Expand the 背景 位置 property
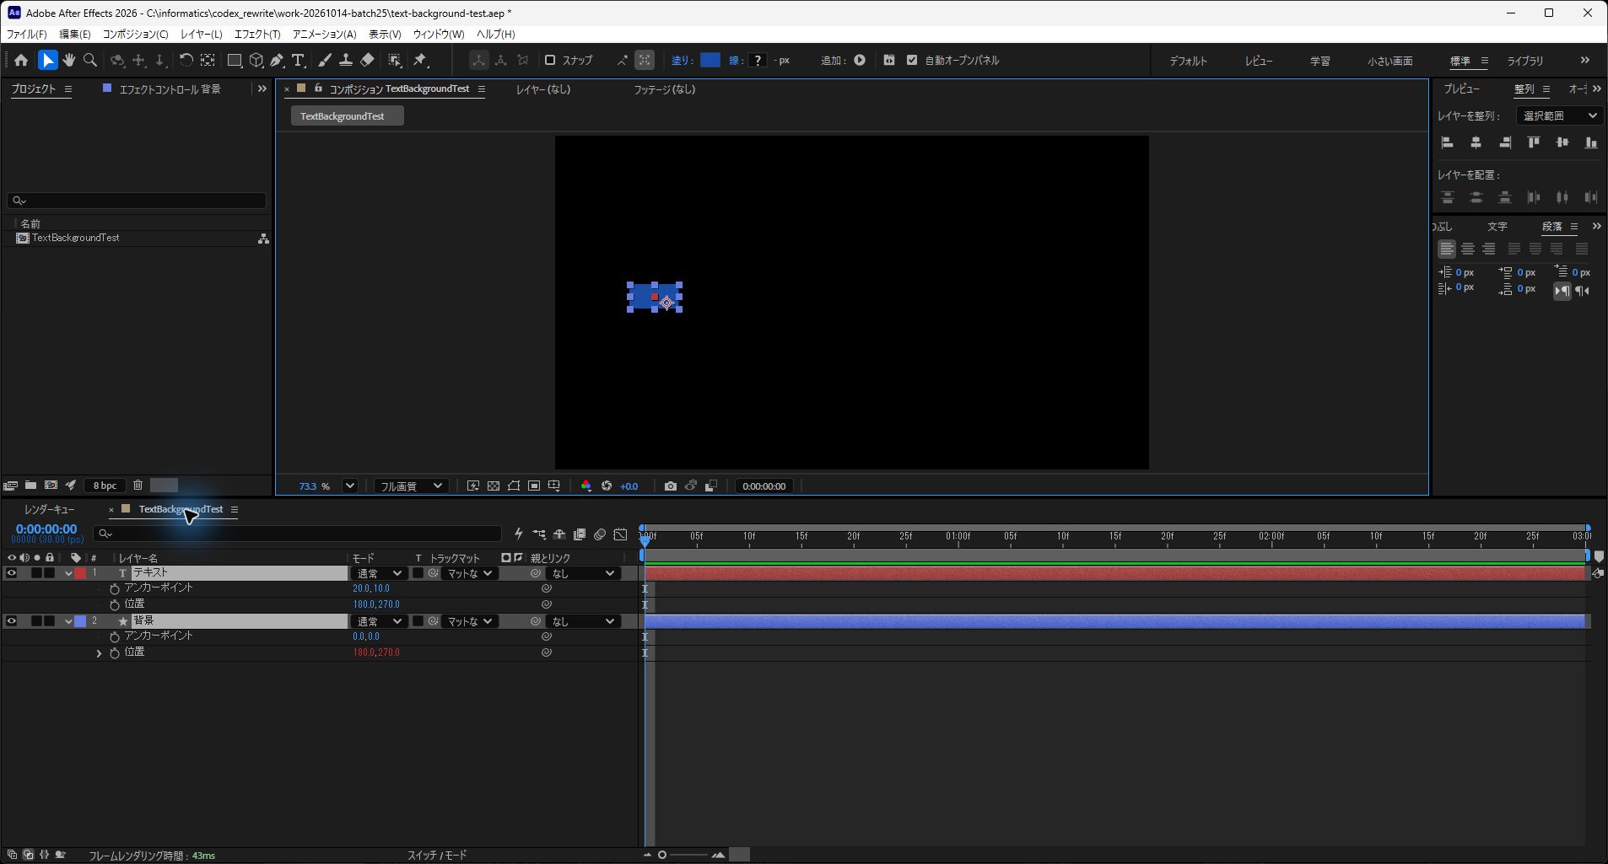 click(x=99, y=653)
